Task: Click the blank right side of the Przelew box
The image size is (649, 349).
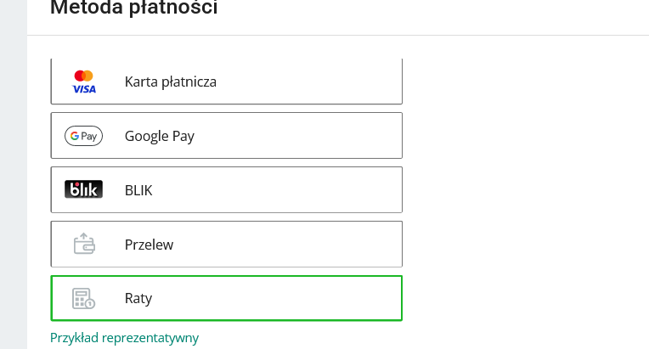Action: 340,245
